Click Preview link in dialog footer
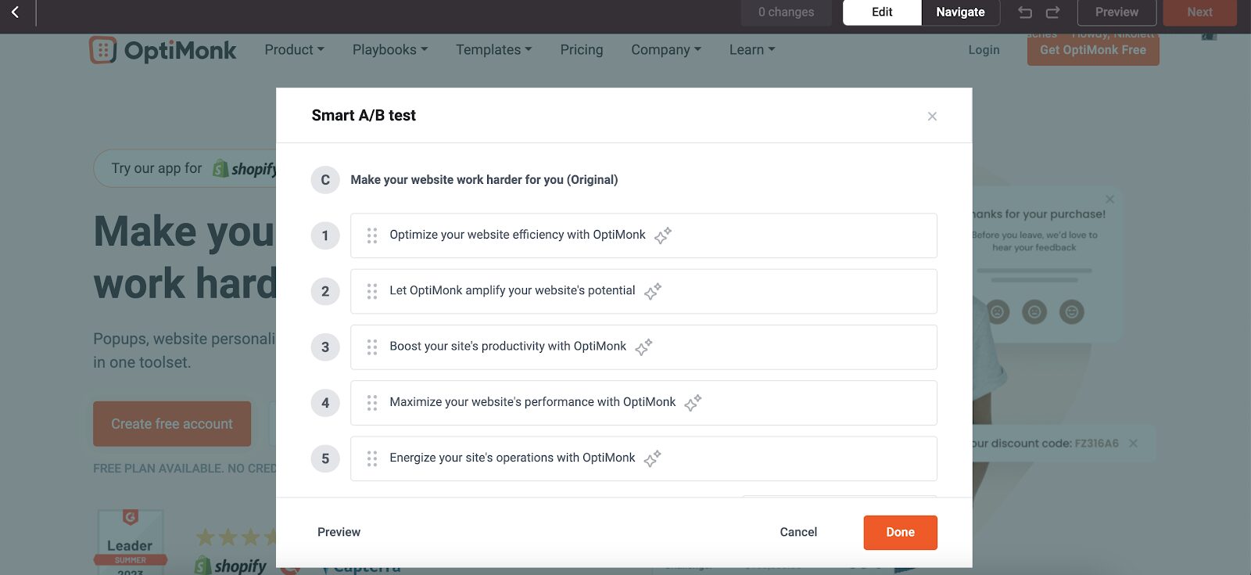This screenshot has height=575, width=1251. 339,532
